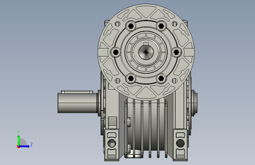Pick the lower-right hex bolt on the flange
The width and height of the screenshot is (255, 165).
click(x=161, y=78)
